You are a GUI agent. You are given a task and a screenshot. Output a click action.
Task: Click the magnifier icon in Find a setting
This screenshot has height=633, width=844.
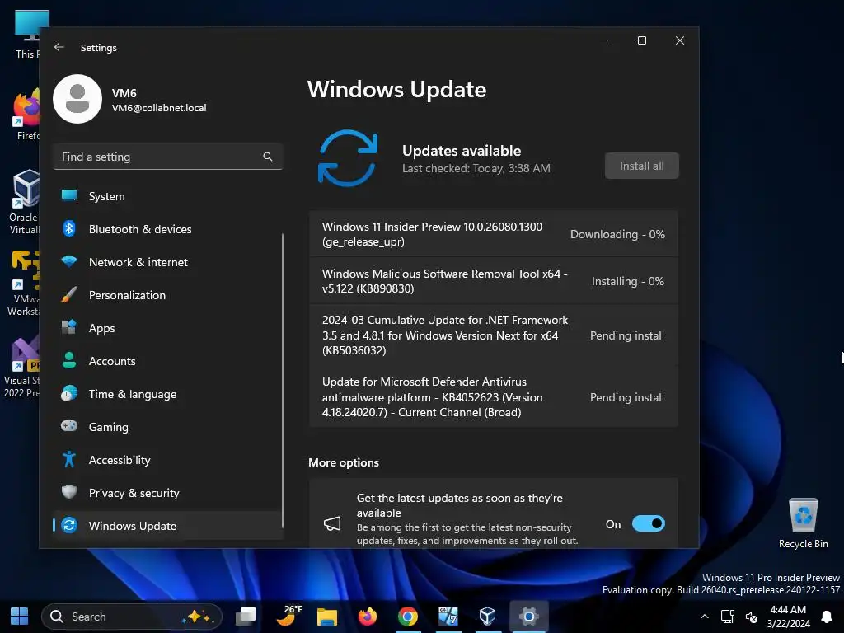(268, 157)
